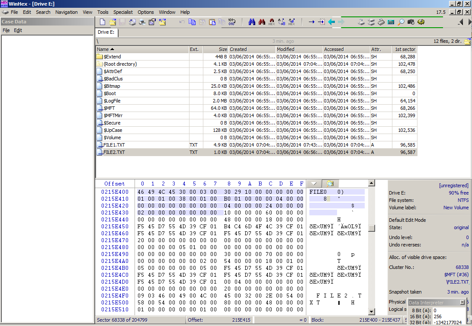Screen dimensions: 472x326
Task: Select FILE1.TXT in the file list
Action: [114, 145]
